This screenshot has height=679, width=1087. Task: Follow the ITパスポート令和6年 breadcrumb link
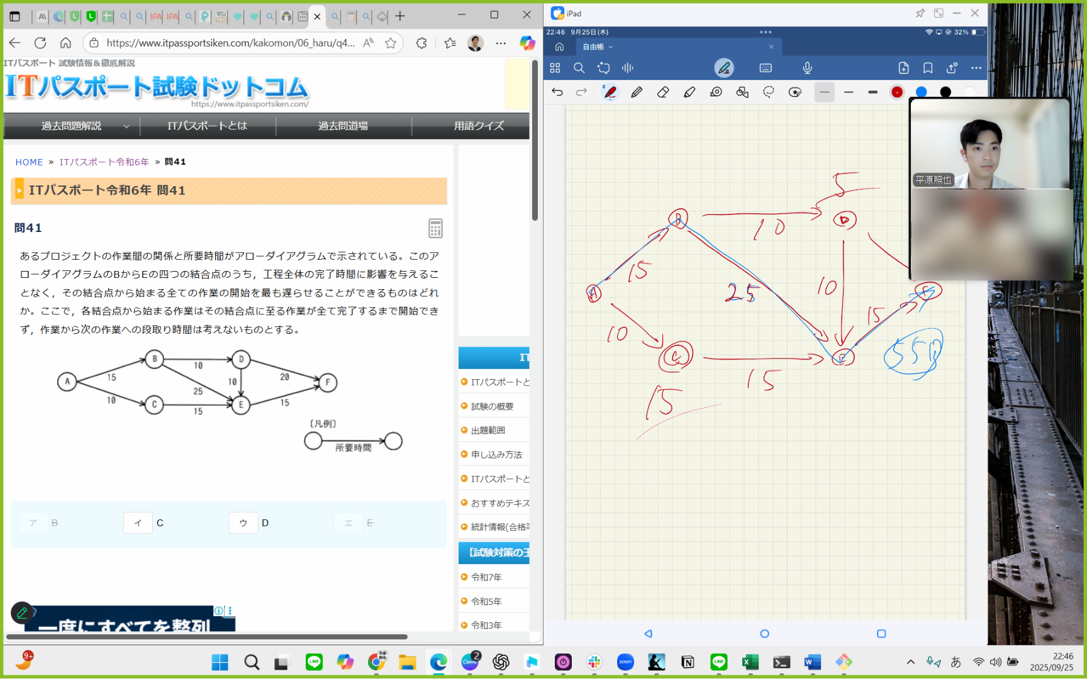(104, 162)
